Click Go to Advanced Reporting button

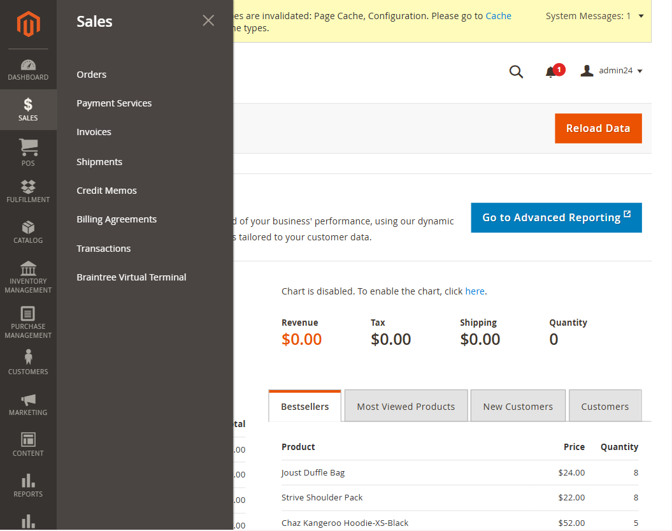click(x=556, y=218)
